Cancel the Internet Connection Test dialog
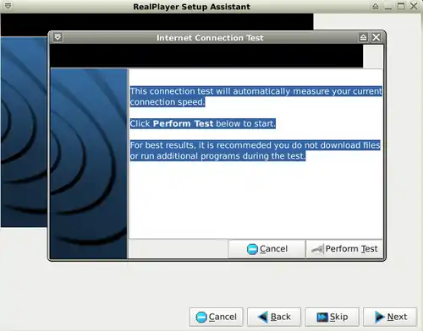 (x=266, y=249)
